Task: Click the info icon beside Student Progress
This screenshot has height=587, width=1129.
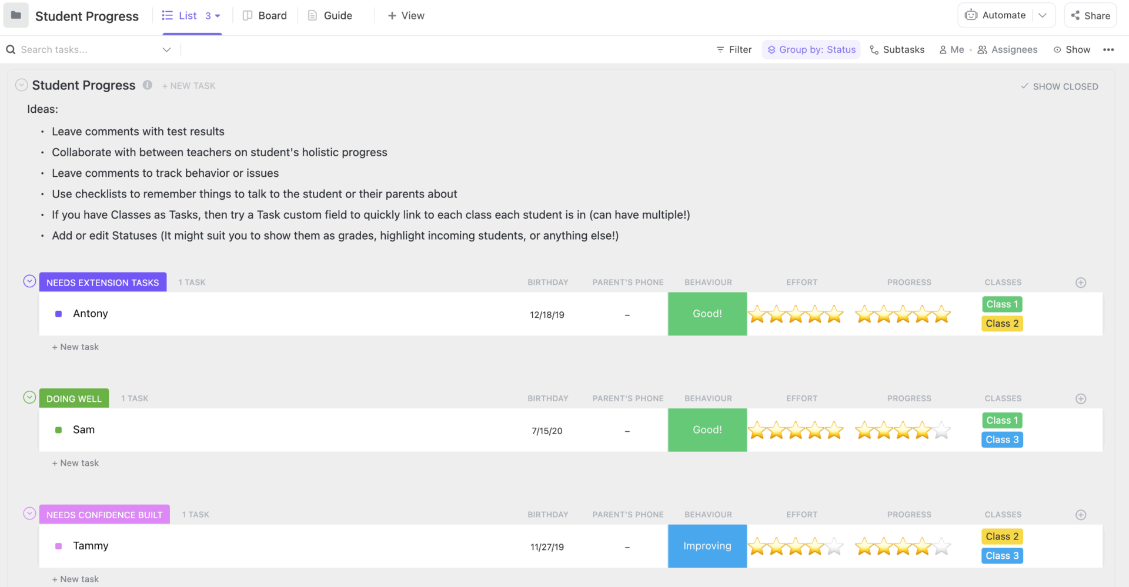Action: pos(147,85)
